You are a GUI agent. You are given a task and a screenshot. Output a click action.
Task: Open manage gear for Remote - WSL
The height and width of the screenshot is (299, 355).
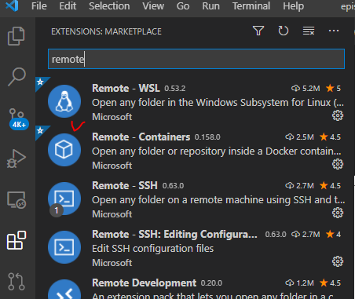(338, 115)
